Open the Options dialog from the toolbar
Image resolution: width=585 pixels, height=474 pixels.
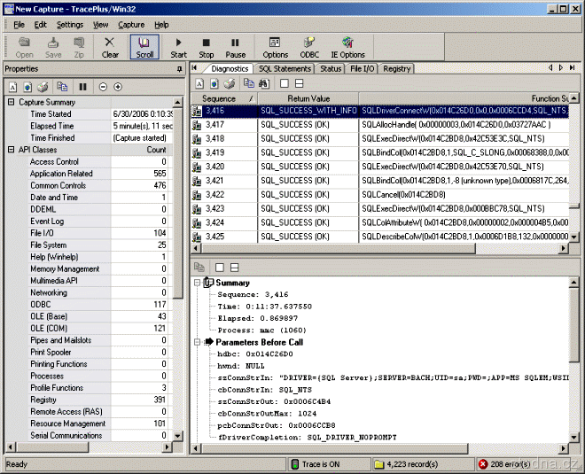pyautogui.click(x=275, y=46)
